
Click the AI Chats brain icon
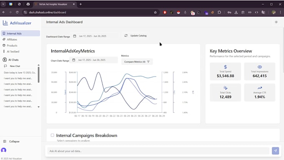(x=5, y=60)
